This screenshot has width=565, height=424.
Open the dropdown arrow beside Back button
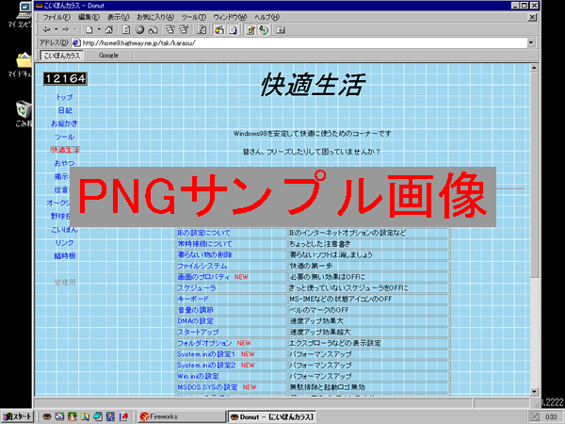coord(55,30)
